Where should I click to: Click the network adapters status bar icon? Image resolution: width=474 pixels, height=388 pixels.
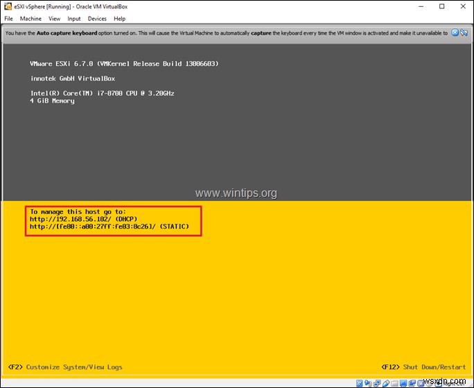coord(377,383)
